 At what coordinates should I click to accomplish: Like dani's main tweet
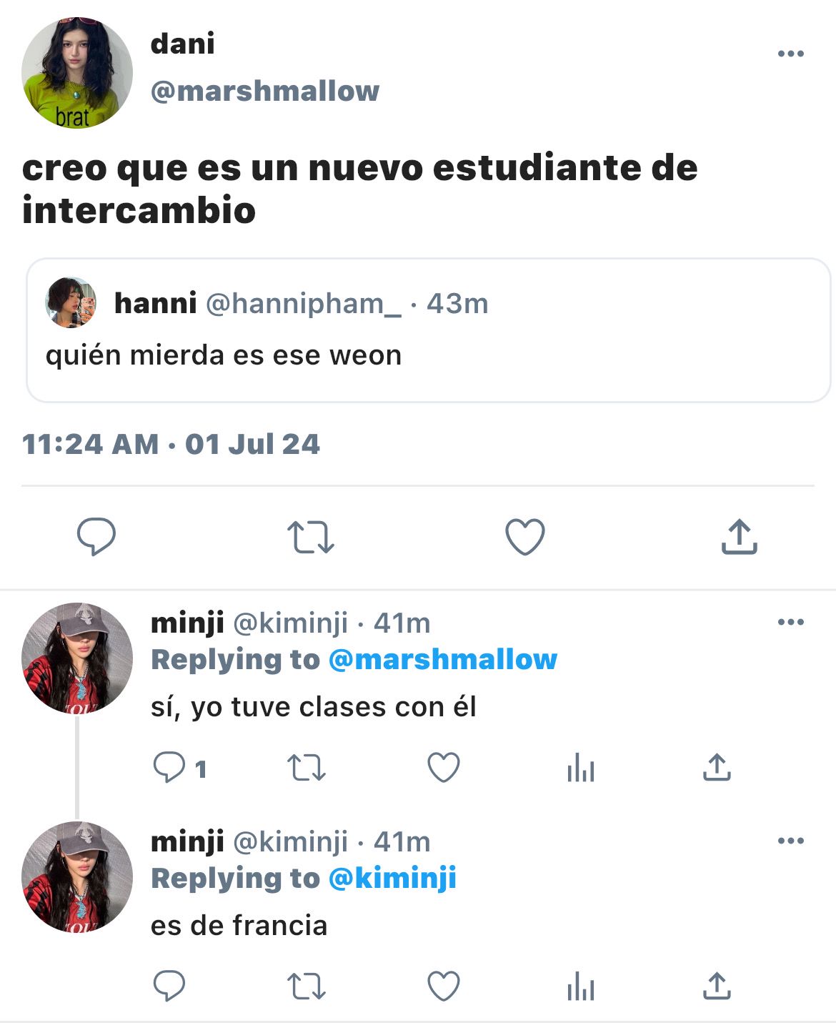(525, 537)
